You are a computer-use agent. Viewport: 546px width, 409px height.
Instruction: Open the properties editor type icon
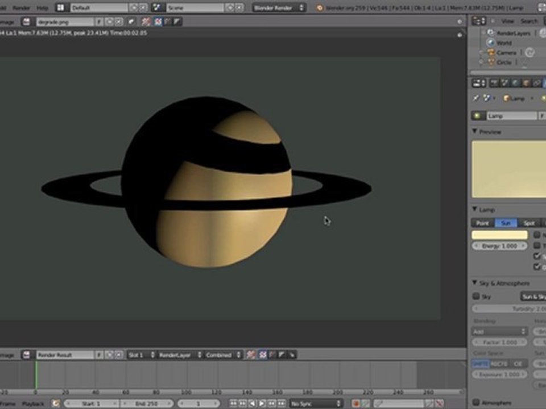479,83
